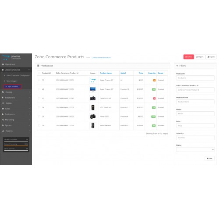Viewport: 219px width, 219px height.
Task: Open the Nikon D300 camera thumbnail
Action: (93, 117)
